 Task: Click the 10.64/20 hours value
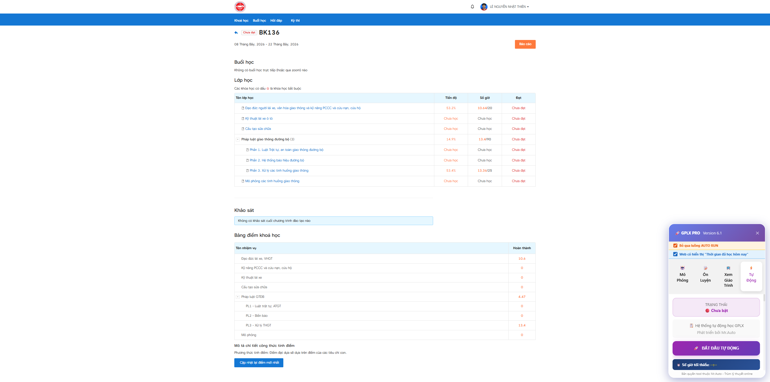485,108
